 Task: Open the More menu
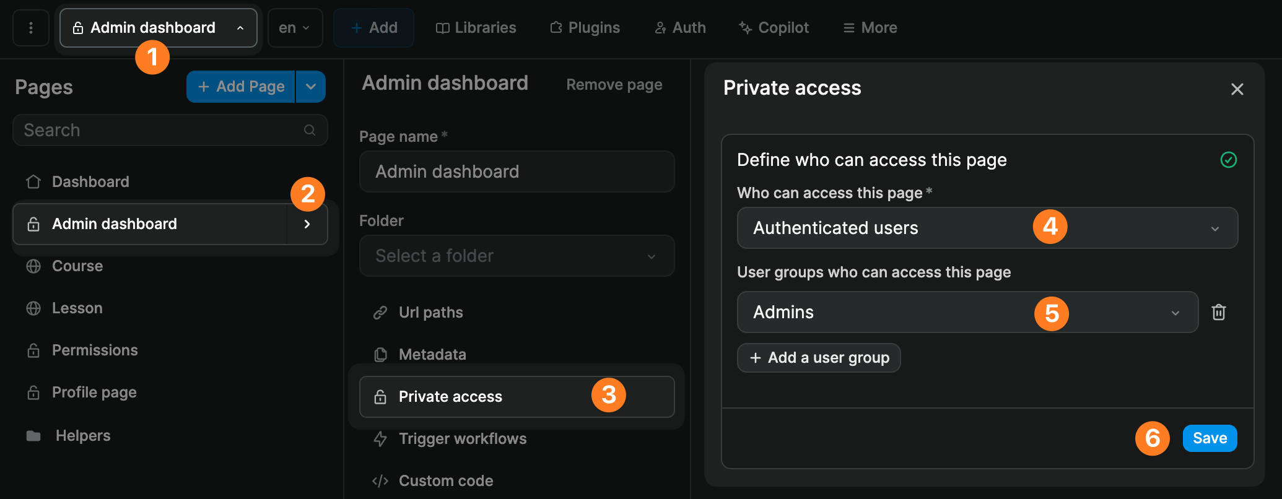point(870,28)
